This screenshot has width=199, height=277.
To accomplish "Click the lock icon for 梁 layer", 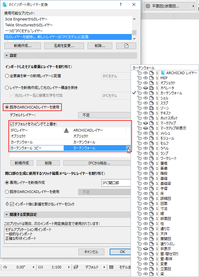I will pyautogui.click(x=139, y=274).
